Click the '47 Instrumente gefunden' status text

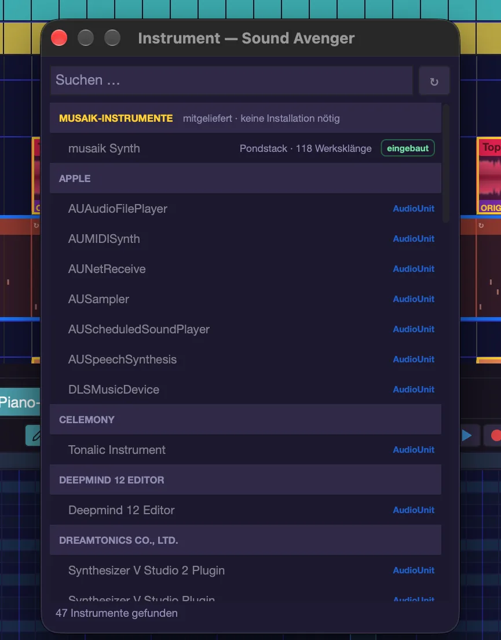point(116,613)
